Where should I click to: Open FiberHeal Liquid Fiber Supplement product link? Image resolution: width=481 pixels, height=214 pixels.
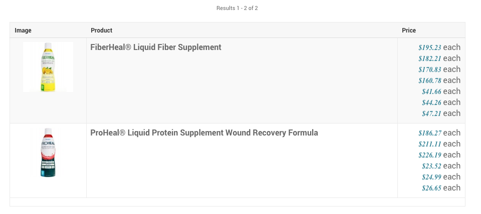pos(156,47)
